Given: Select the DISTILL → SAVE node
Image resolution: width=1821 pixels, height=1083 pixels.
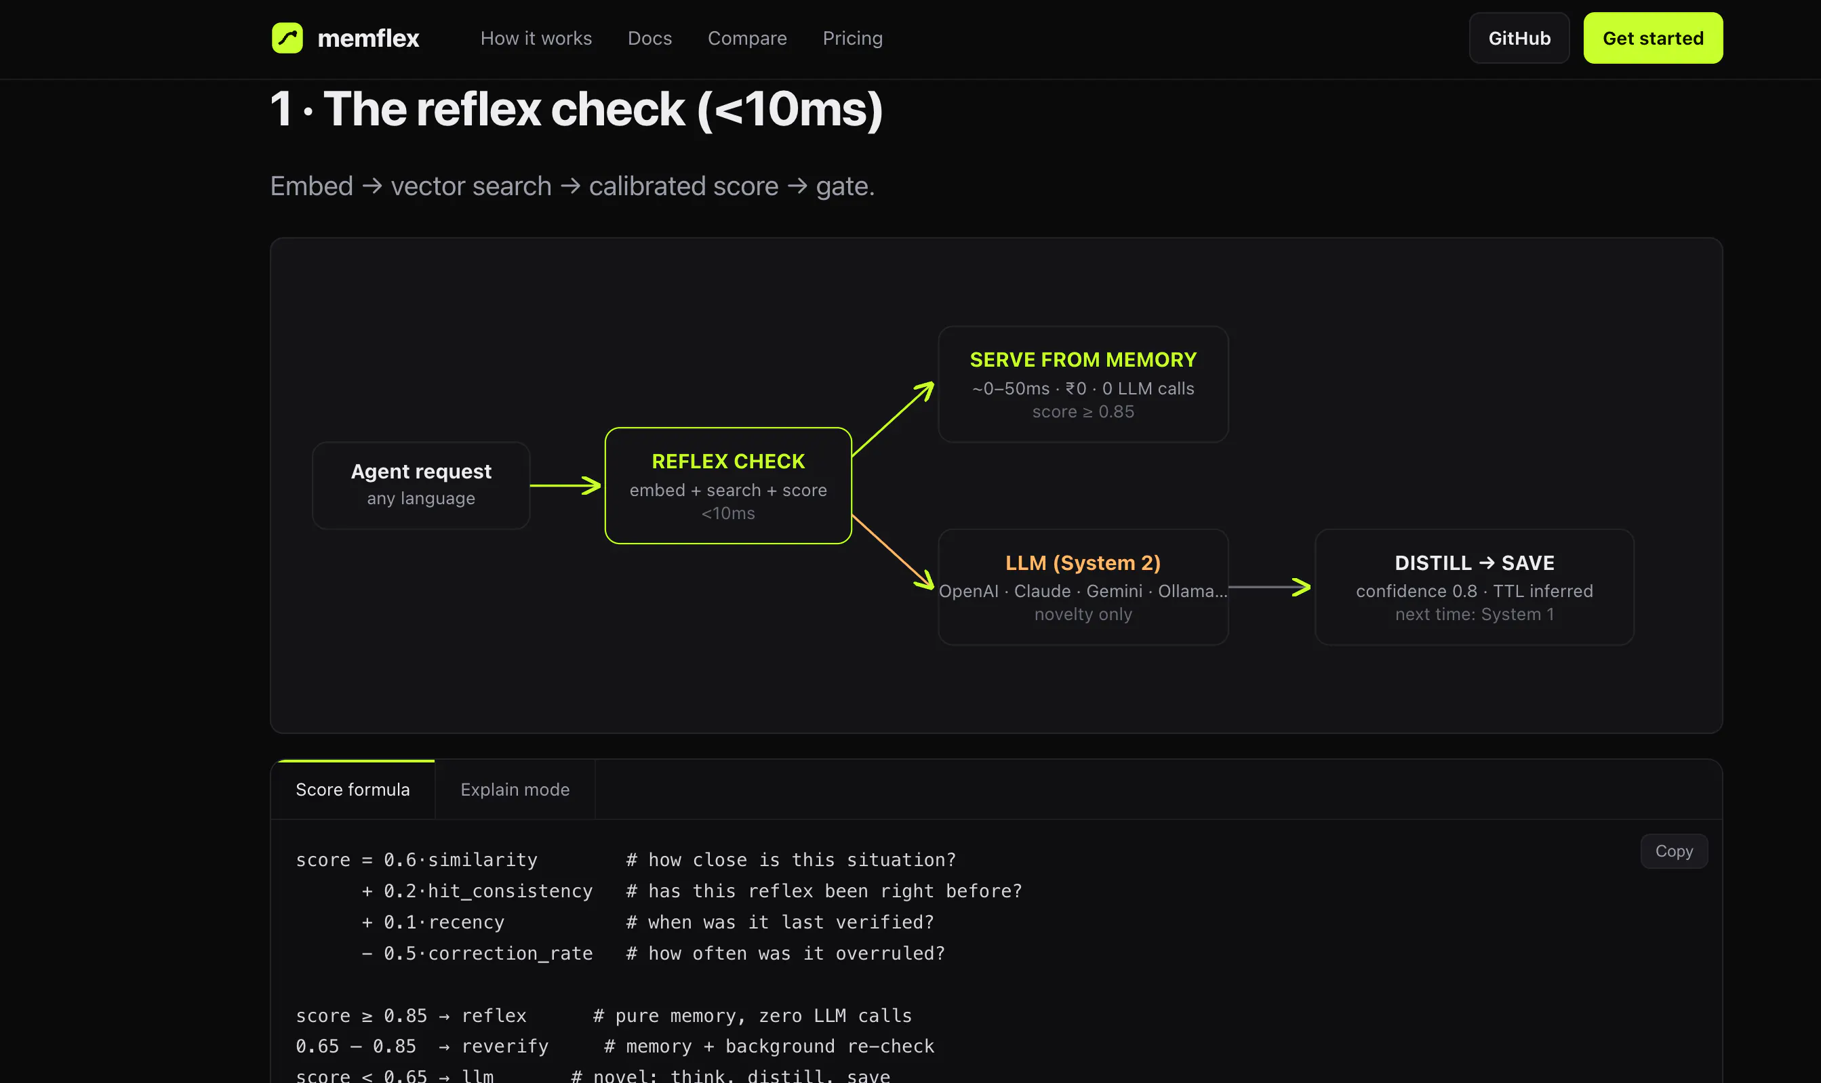Looking at the screenshot, I should [1475, 587].
